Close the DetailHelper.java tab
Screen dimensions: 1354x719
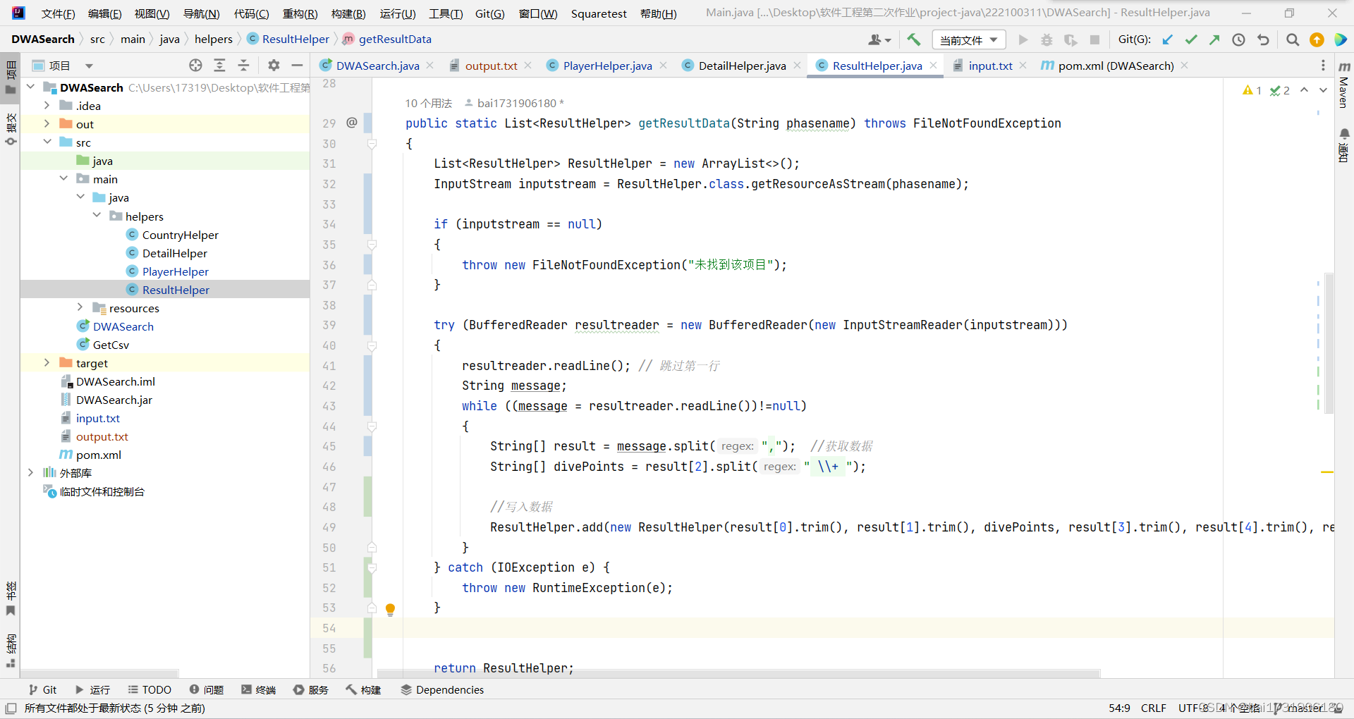[x=797, y=66]
